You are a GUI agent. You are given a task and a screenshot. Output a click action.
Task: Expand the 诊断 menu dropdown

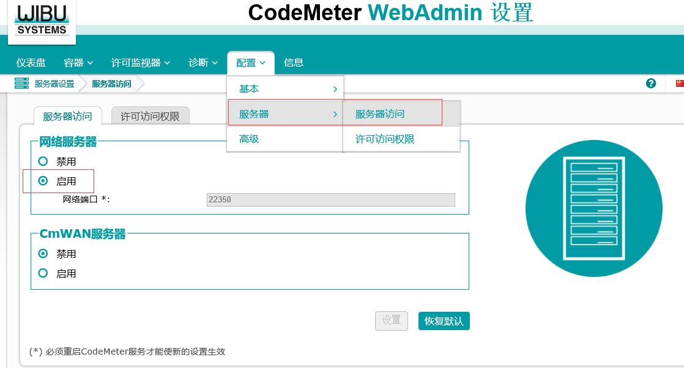click(203, 63)
